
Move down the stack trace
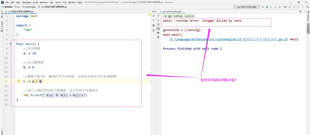(158, 20)
